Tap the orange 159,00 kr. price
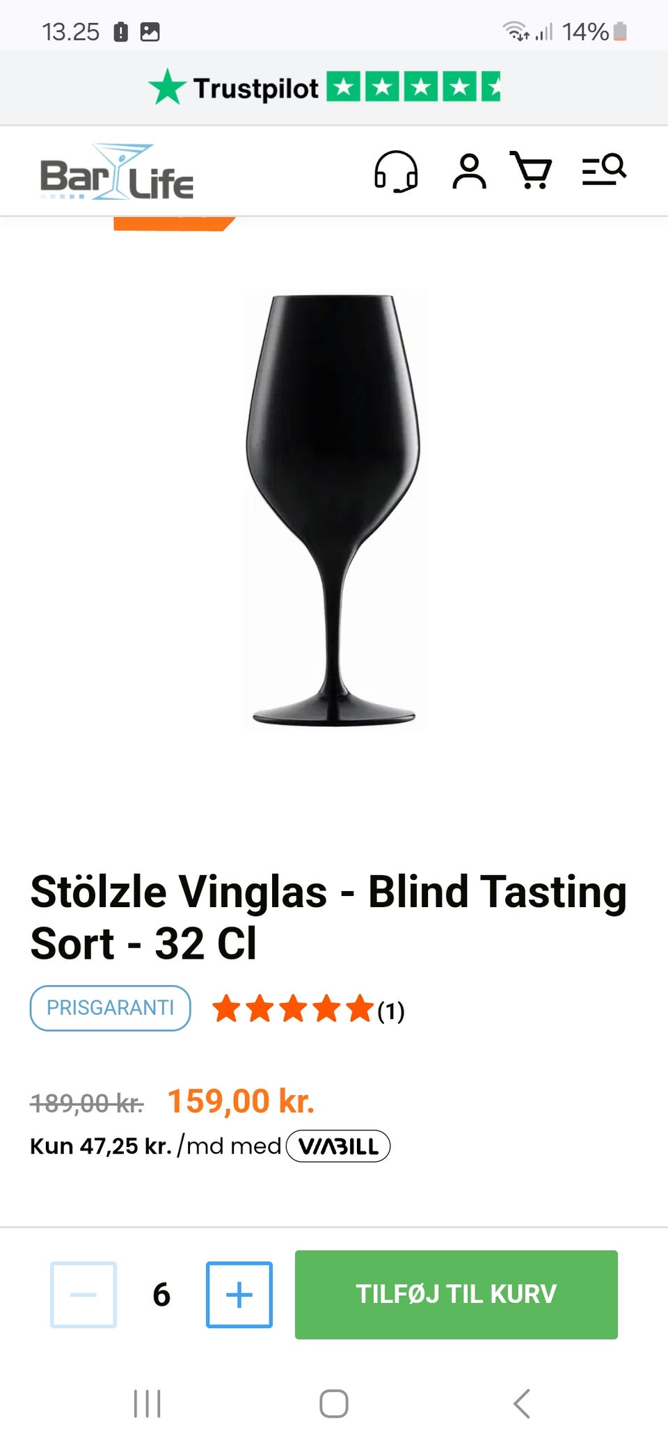Screen dimensions: 668x1447 pyautogui.click(x=241, y=1101)
